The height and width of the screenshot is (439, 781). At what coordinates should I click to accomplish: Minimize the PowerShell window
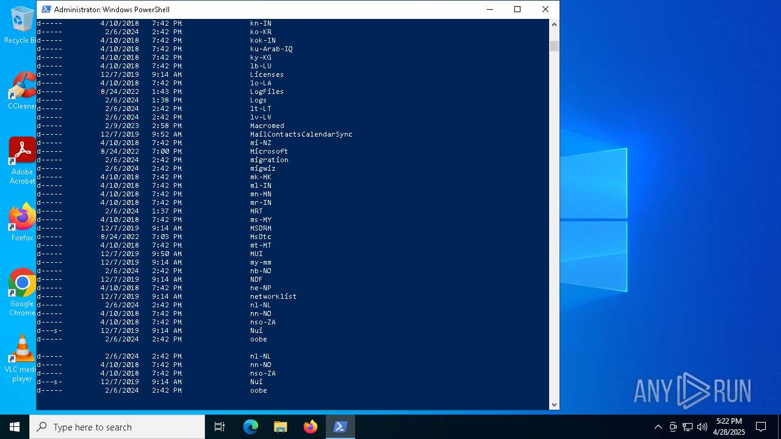(489, 9)
